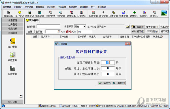Click folder icon beside 客户区域 field
This screenshot has height=109, width=170.
(127, 26)
